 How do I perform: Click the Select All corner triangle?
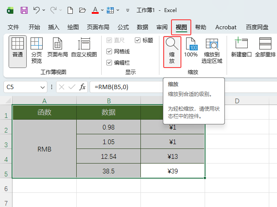point(8,101)
